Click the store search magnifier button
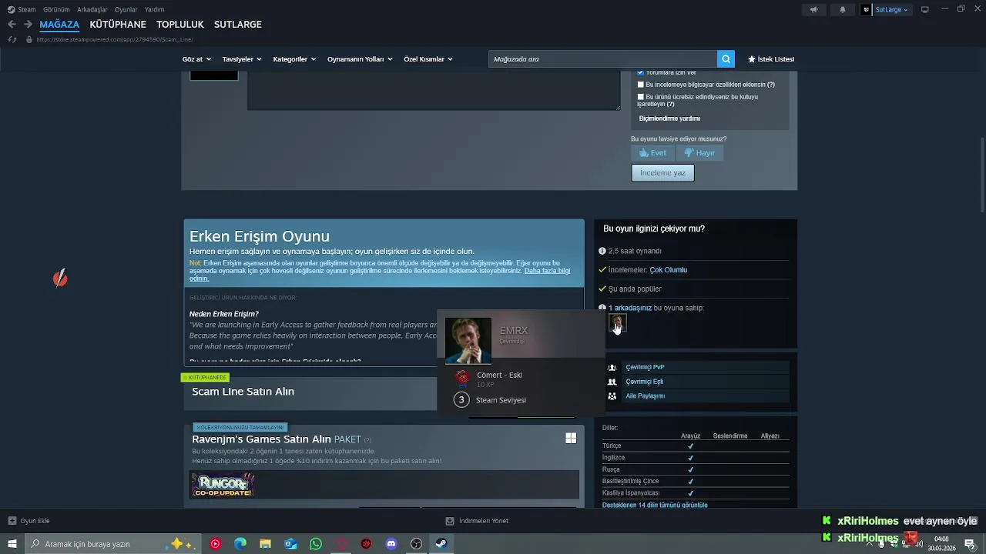Image resolution: width=986 pixels, height=554 pixels. [x=726, y=59]
